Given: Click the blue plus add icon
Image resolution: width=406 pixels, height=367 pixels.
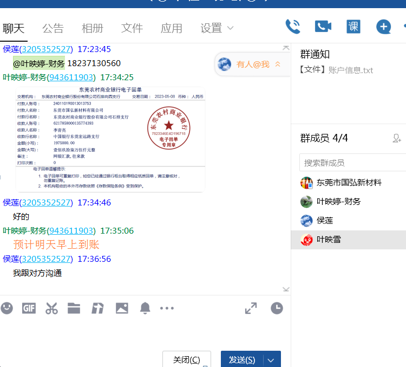Looking at the screenshot, I should pos(383,27).
